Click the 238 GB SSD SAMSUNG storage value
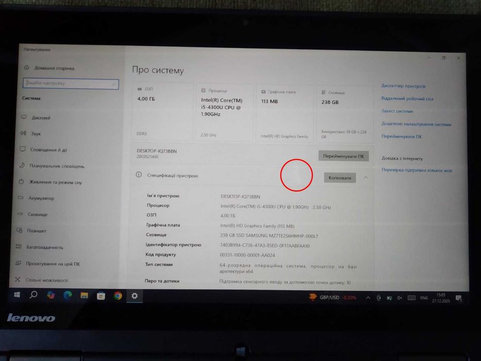481x361 pixels. coord(269,236)
